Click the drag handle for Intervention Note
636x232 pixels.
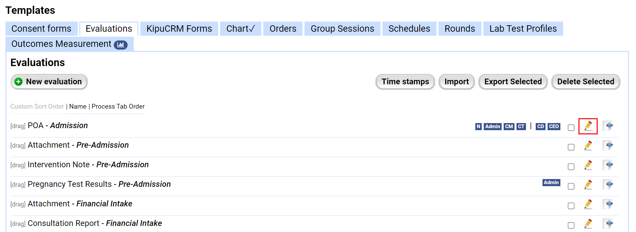pos(18,165)
